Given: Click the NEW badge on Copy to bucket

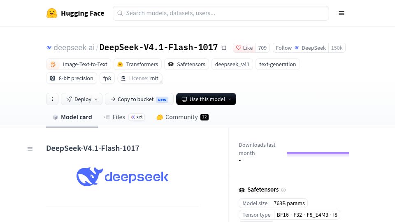Looking at the screenshot, I should coord(162,99).
